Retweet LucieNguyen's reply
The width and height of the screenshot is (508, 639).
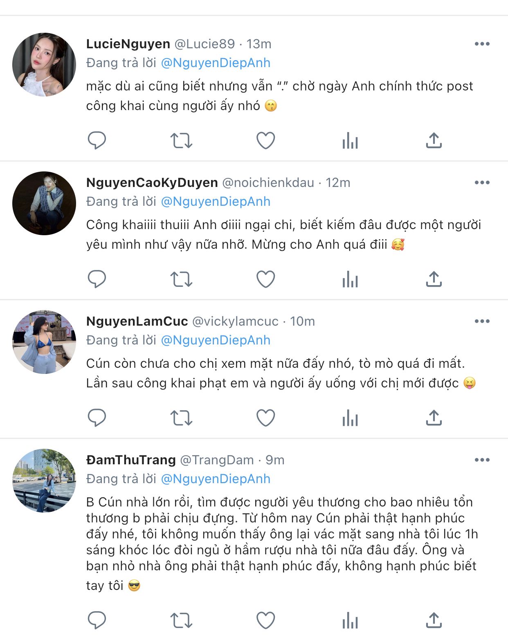(x=181, y=140)
